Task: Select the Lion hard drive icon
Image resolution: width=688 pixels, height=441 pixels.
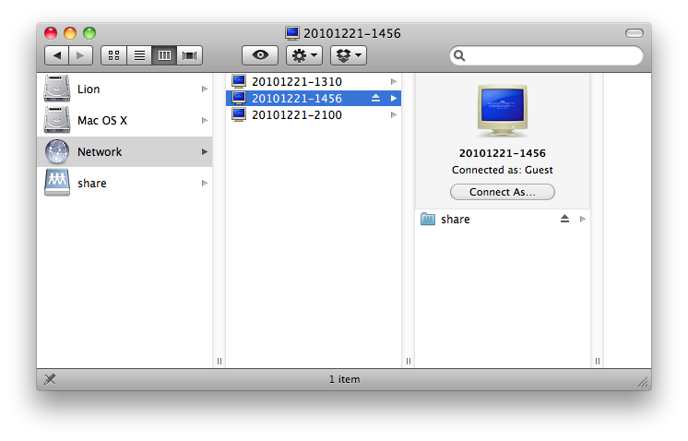Action: coord(57,89)
